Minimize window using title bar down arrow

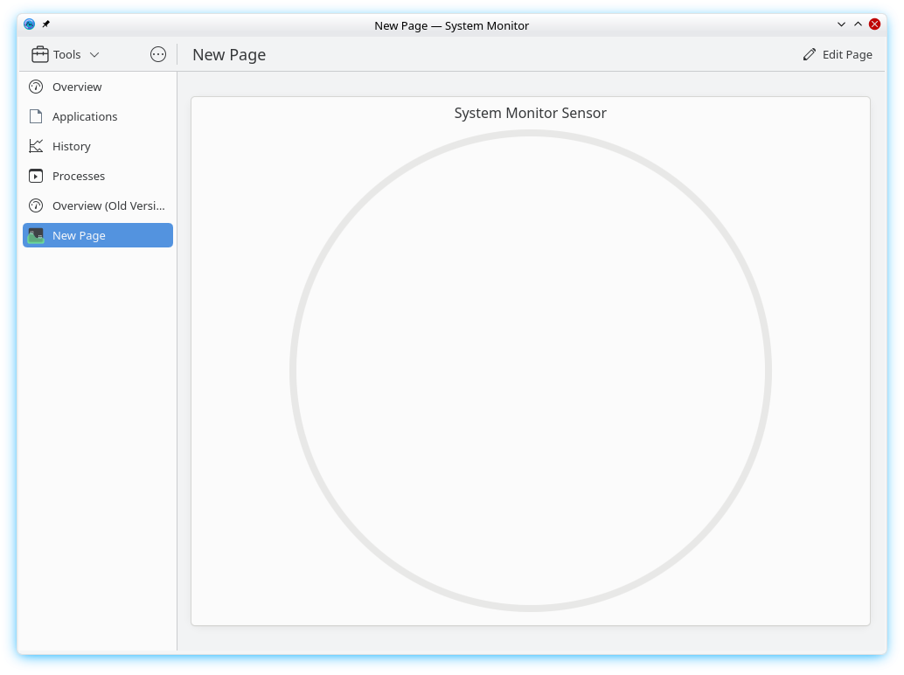pos(841,24)
